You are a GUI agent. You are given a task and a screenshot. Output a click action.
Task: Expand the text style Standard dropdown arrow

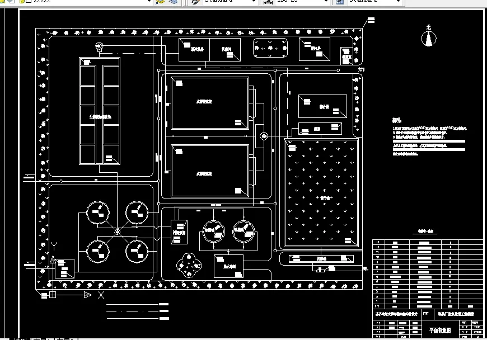pyautogui.click(x=254, y=1)
